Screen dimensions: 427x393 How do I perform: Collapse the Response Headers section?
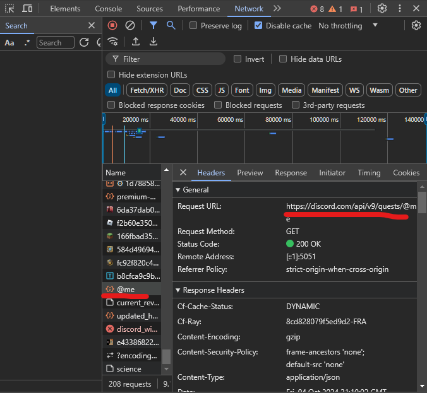178,290
